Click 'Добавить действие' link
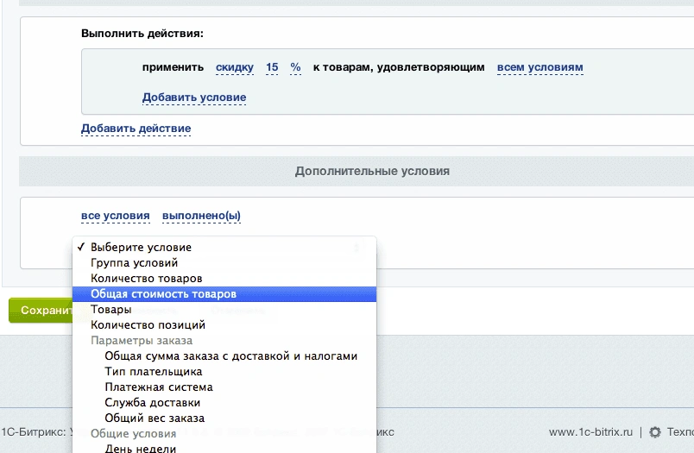The width and height of the screenshot is (694, 453). tap(136, 129)
